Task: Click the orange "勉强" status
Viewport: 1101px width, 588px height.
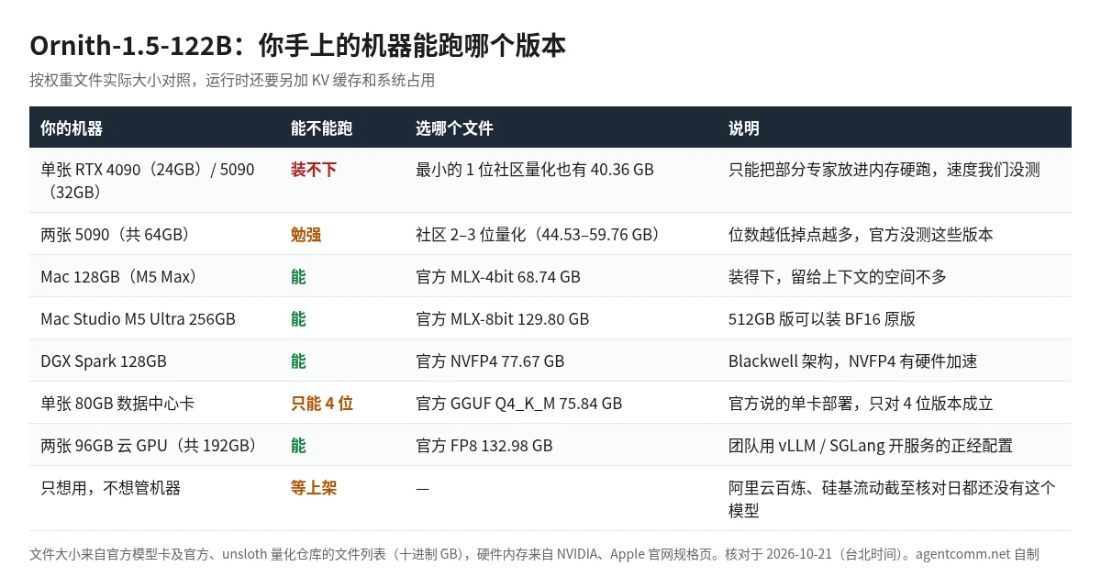Action: (306, 234)
